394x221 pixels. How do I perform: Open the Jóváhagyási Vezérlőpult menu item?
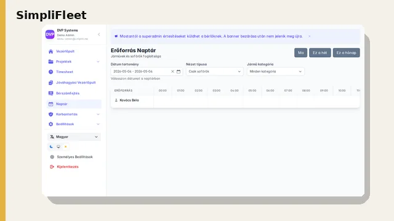coord(74,82)
